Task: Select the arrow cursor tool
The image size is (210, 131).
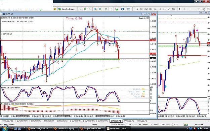Action: [x=179, y=9]
